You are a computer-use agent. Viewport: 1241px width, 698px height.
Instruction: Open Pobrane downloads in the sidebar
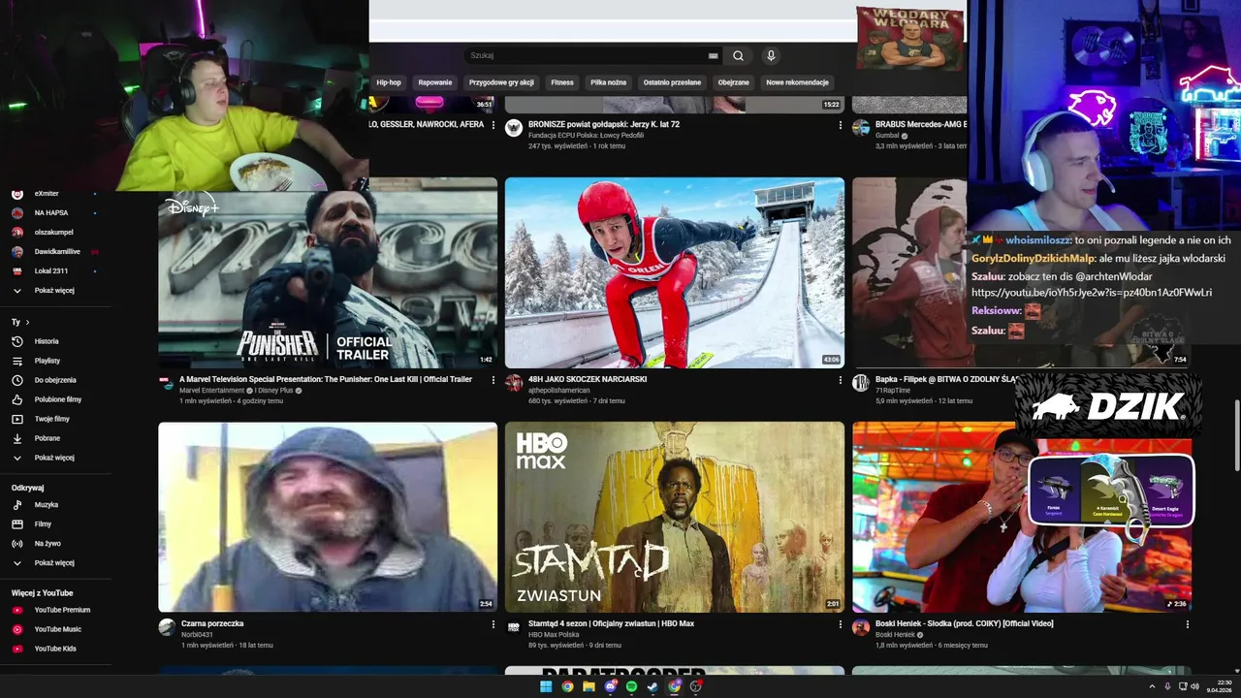click(x=47, y=438)
